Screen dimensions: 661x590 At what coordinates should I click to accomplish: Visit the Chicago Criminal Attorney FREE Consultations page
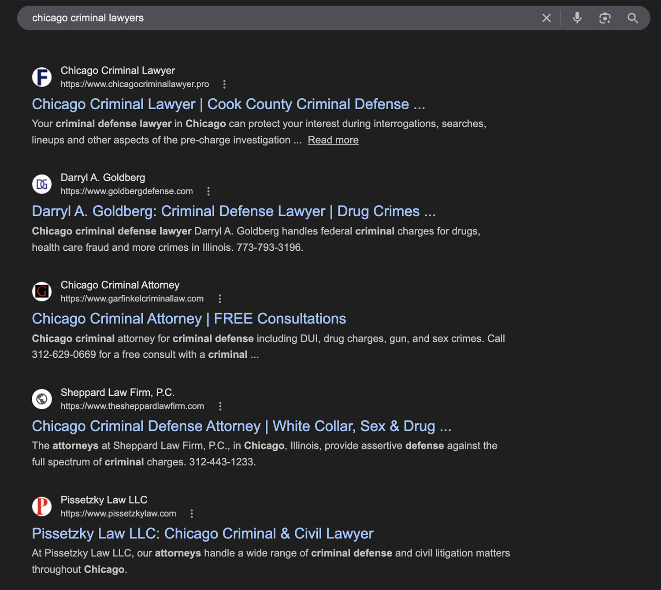pos(189,318)
